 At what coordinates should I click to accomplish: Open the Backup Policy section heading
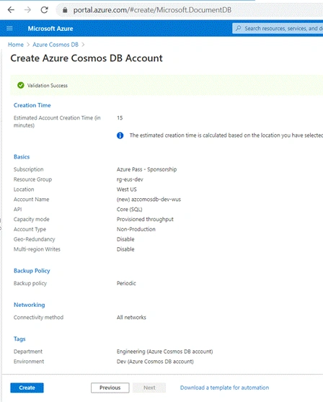pyautogui.click(x=32, y=271)
